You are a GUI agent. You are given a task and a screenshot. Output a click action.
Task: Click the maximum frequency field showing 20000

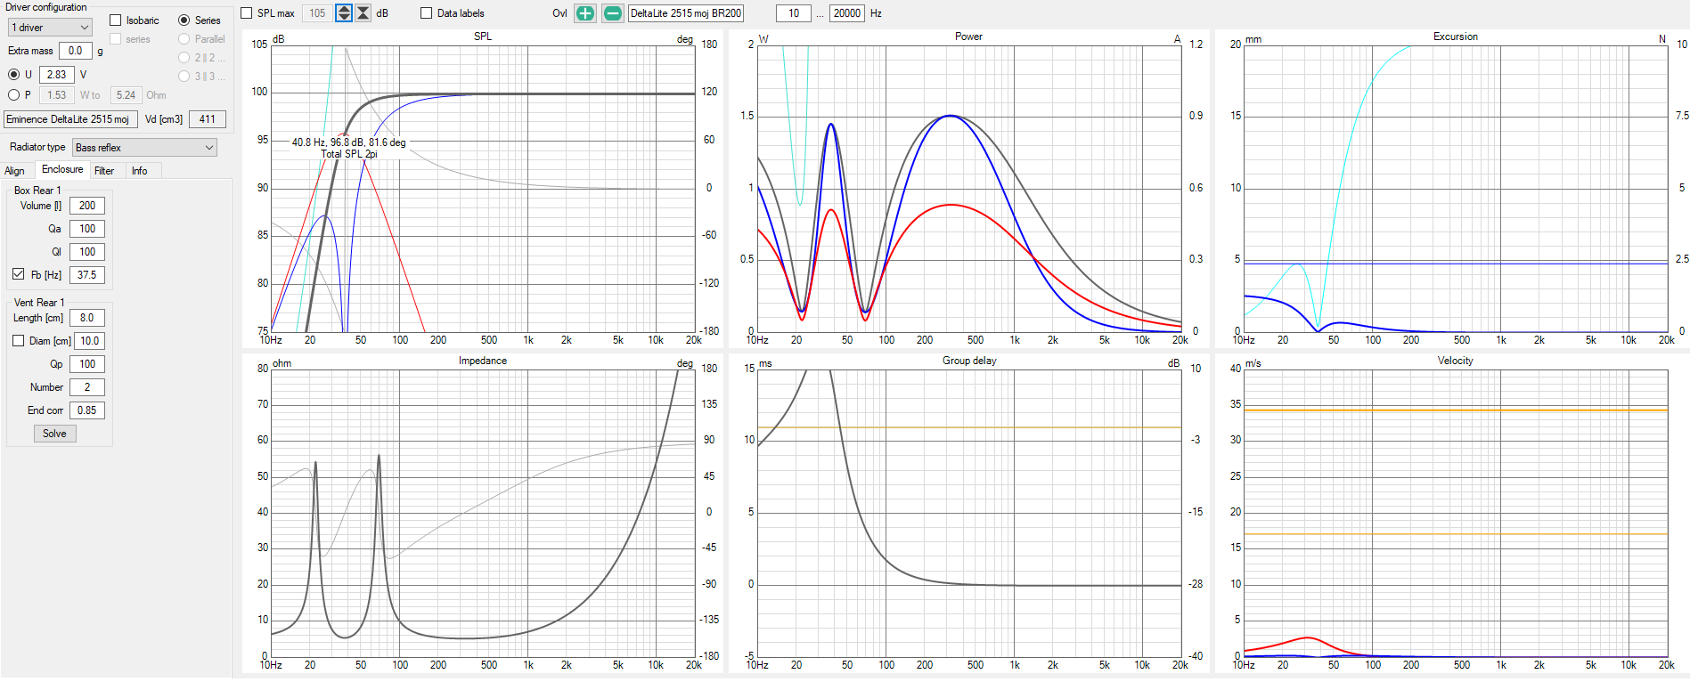(847, 13)
